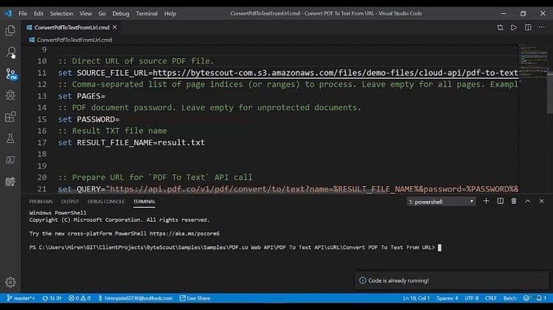Open the Search view in the activity bar
Viewport: 553px width, 310px height.
click(x=10, y=52)
